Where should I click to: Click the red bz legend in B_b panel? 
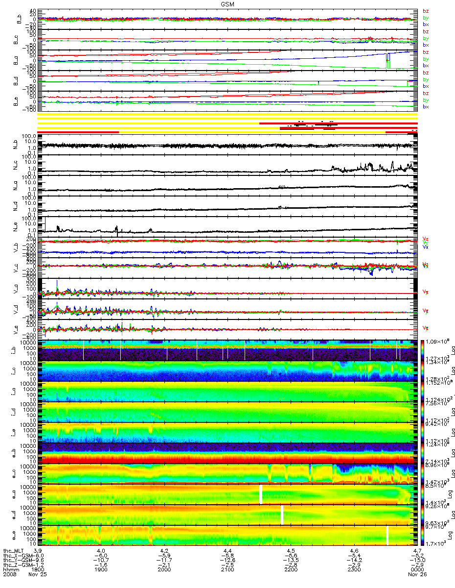point(426,11)
